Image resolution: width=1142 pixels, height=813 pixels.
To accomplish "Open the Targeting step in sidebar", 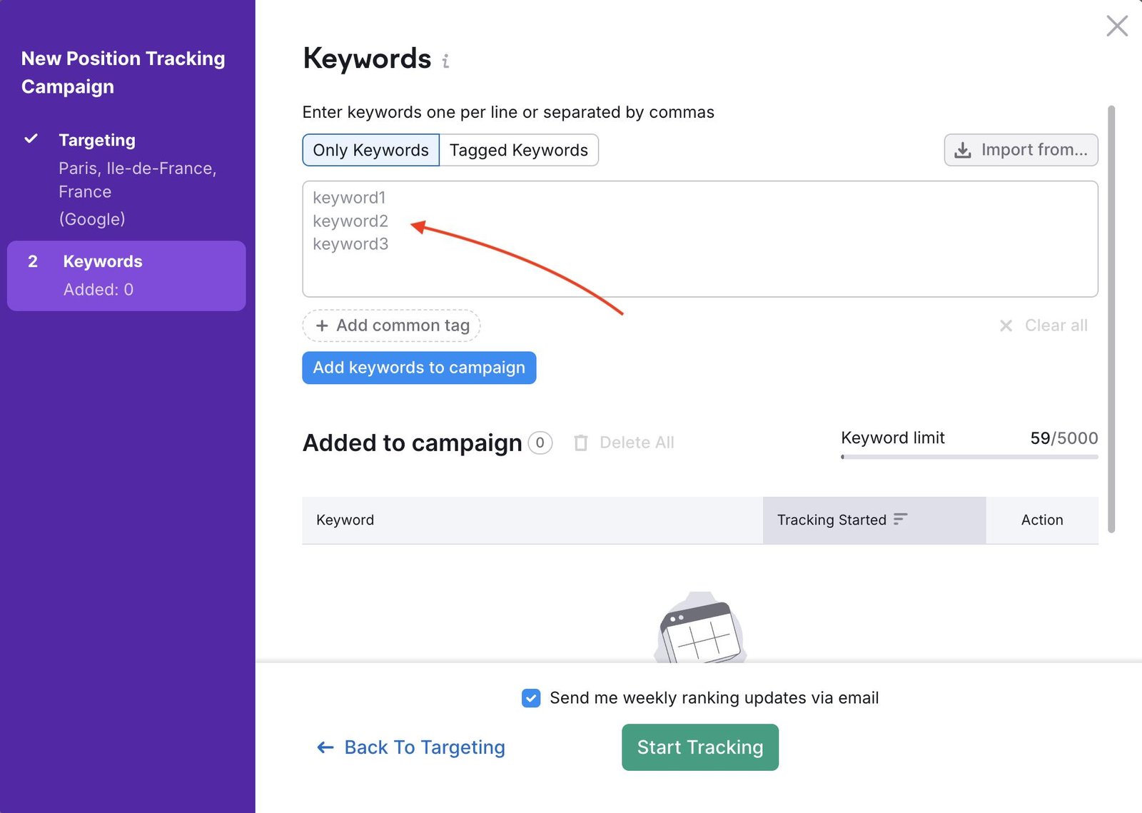I will pos(97,140).
